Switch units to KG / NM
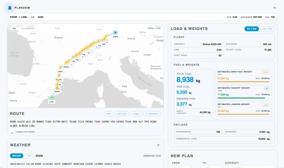 (252, 29)
